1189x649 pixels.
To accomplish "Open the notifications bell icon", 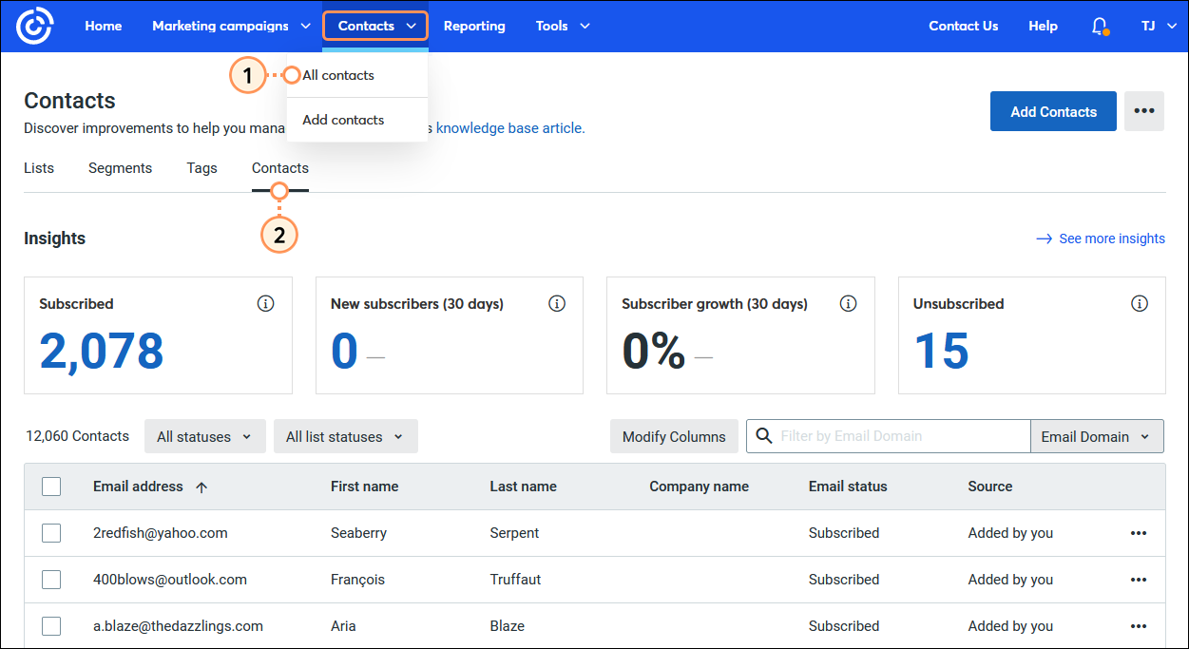I will pos(1100,27).
